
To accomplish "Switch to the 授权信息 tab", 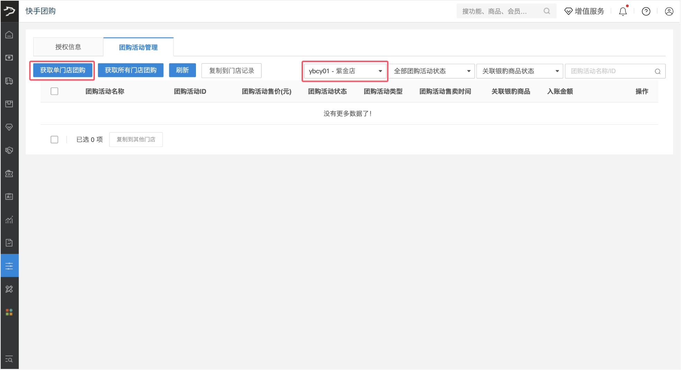I will (68, 47).
